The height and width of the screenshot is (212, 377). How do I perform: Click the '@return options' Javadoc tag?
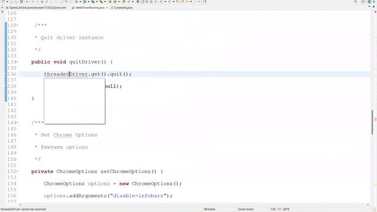pyautogui.click(x=64, y=147)
